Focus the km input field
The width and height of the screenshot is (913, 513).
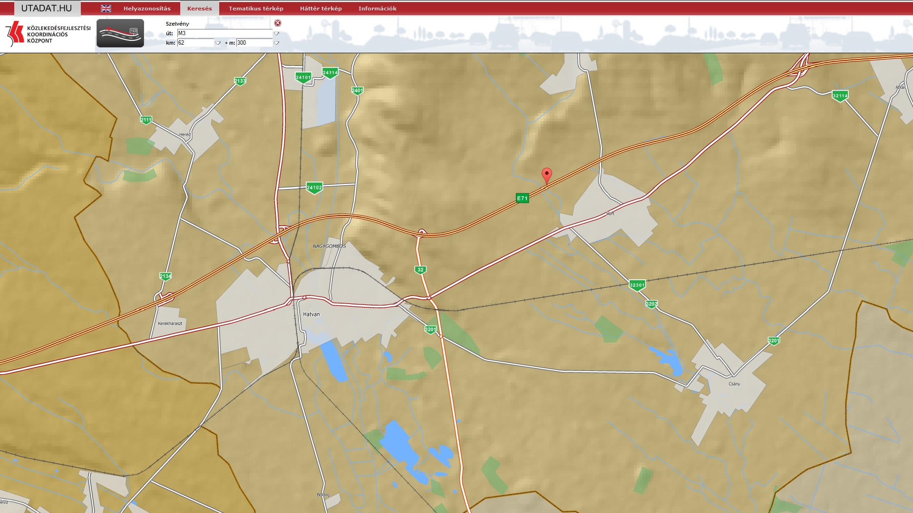coord(195,43)
